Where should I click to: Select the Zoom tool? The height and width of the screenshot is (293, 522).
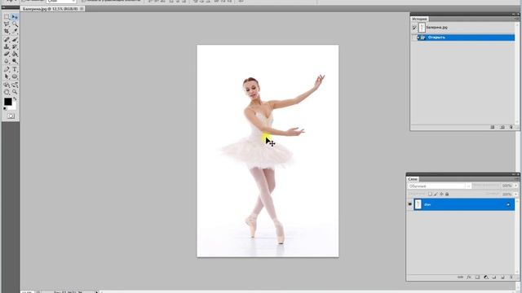(15, 92)
